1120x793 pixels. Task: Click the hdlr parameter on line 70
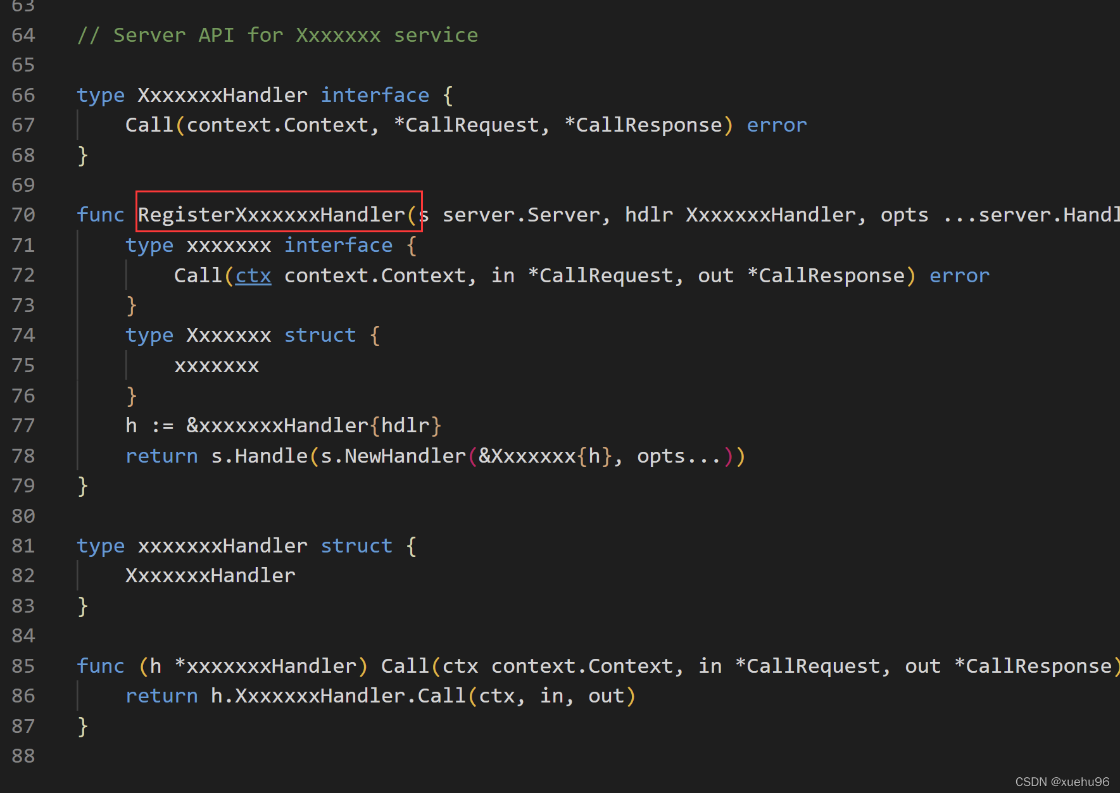(649, 215)
